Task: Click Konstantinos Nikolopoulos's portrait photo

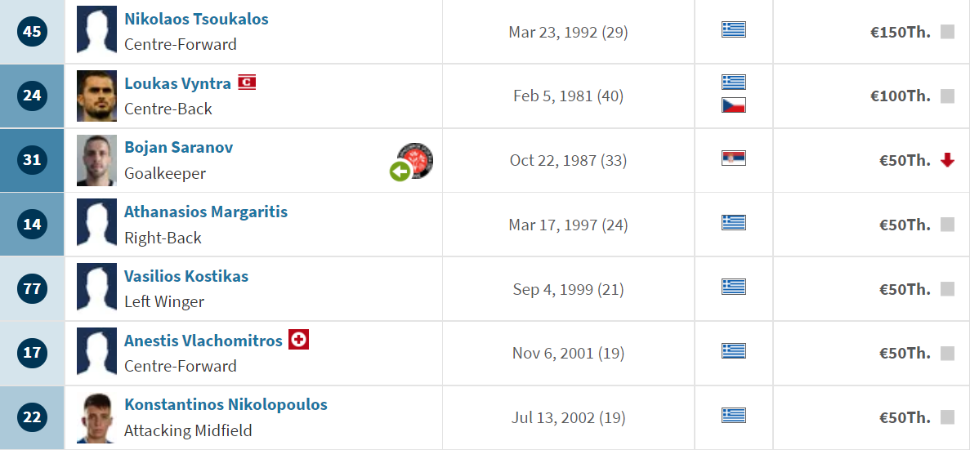Action: click(96, 417)
